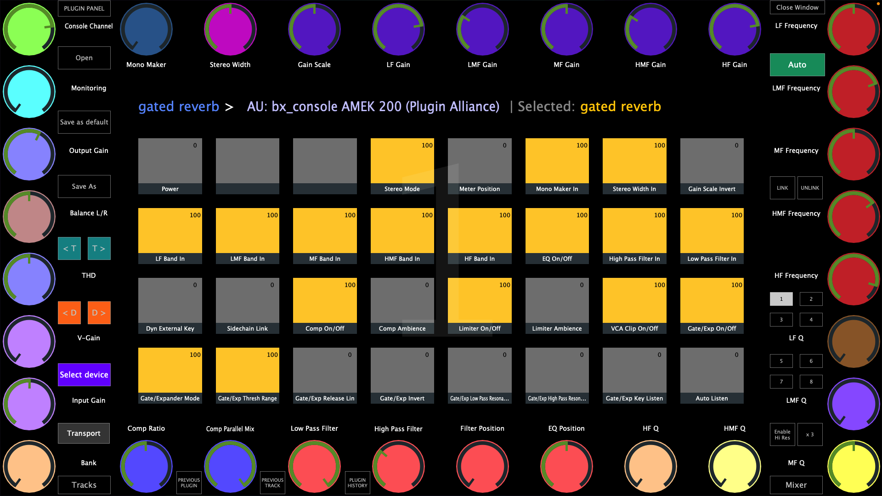Click the red Low Pass Filter knob

[x=314, y=466]
